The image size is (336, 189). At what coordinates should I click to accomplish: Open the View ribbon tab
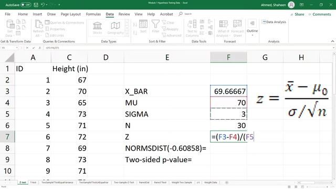pyautogui.click(x=139, y=14)
